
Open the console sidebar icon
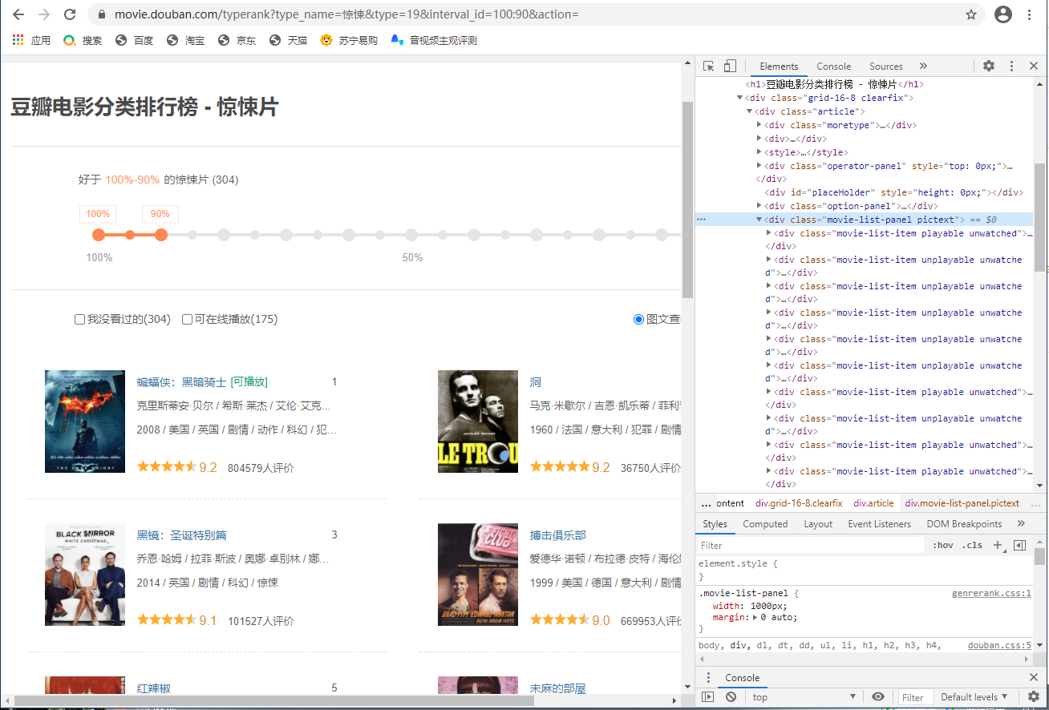tap(709, 697)
